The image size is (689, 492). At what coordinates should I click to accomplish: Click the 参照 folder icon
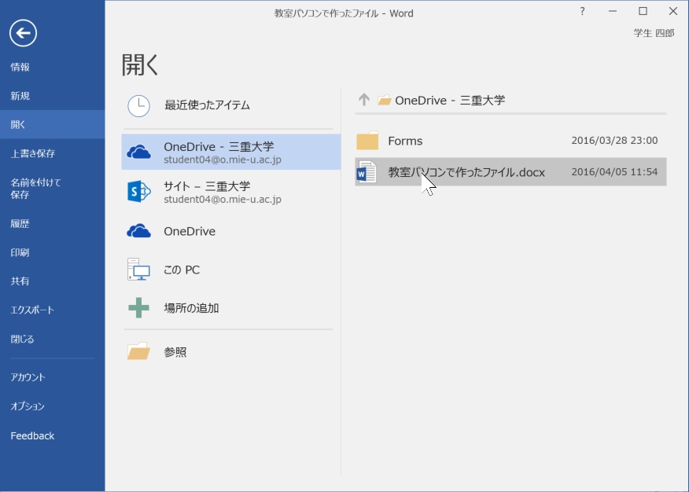(139, 351)
